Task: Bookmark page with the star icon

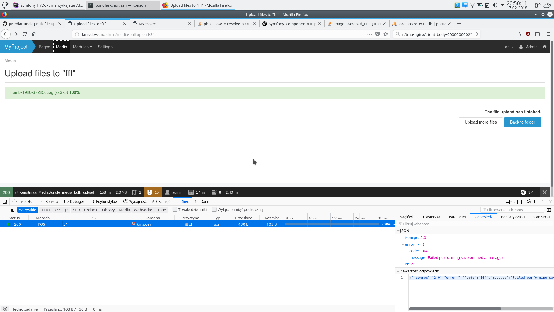Action: 386,34
